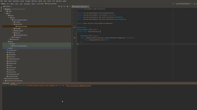Open the VCS menu
The height and width of the screenshot is (110, 197).
54,1
